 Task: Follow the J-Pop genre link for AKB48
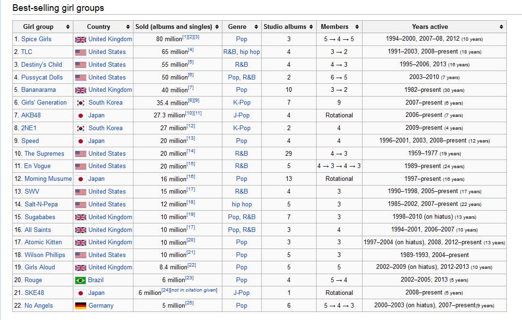tap(242, 115)
